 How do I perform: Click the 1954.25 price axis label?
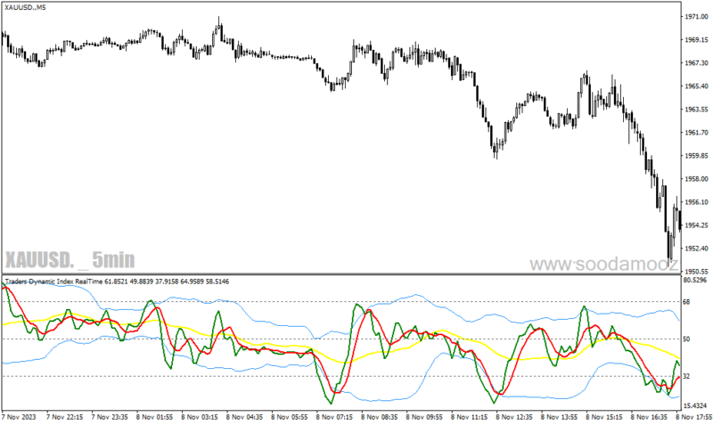[696, 225]
